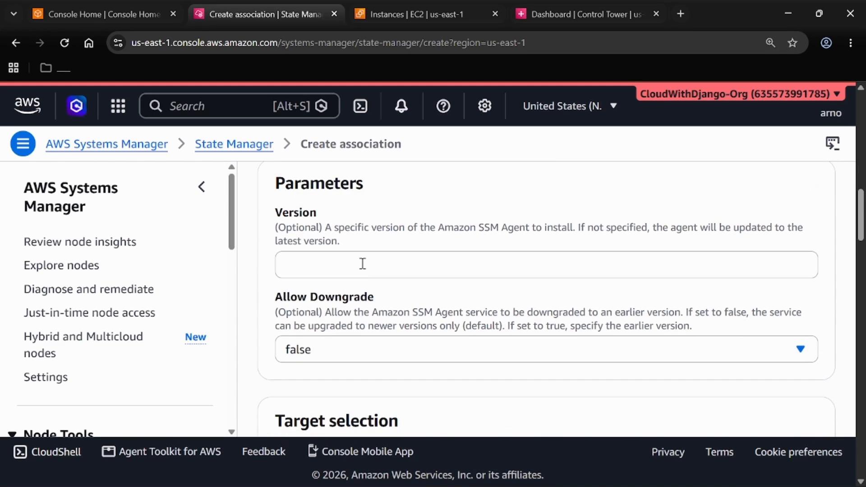Open a new browser tab
Viewport: 866px width, 487px height.
tap(681, 14)
